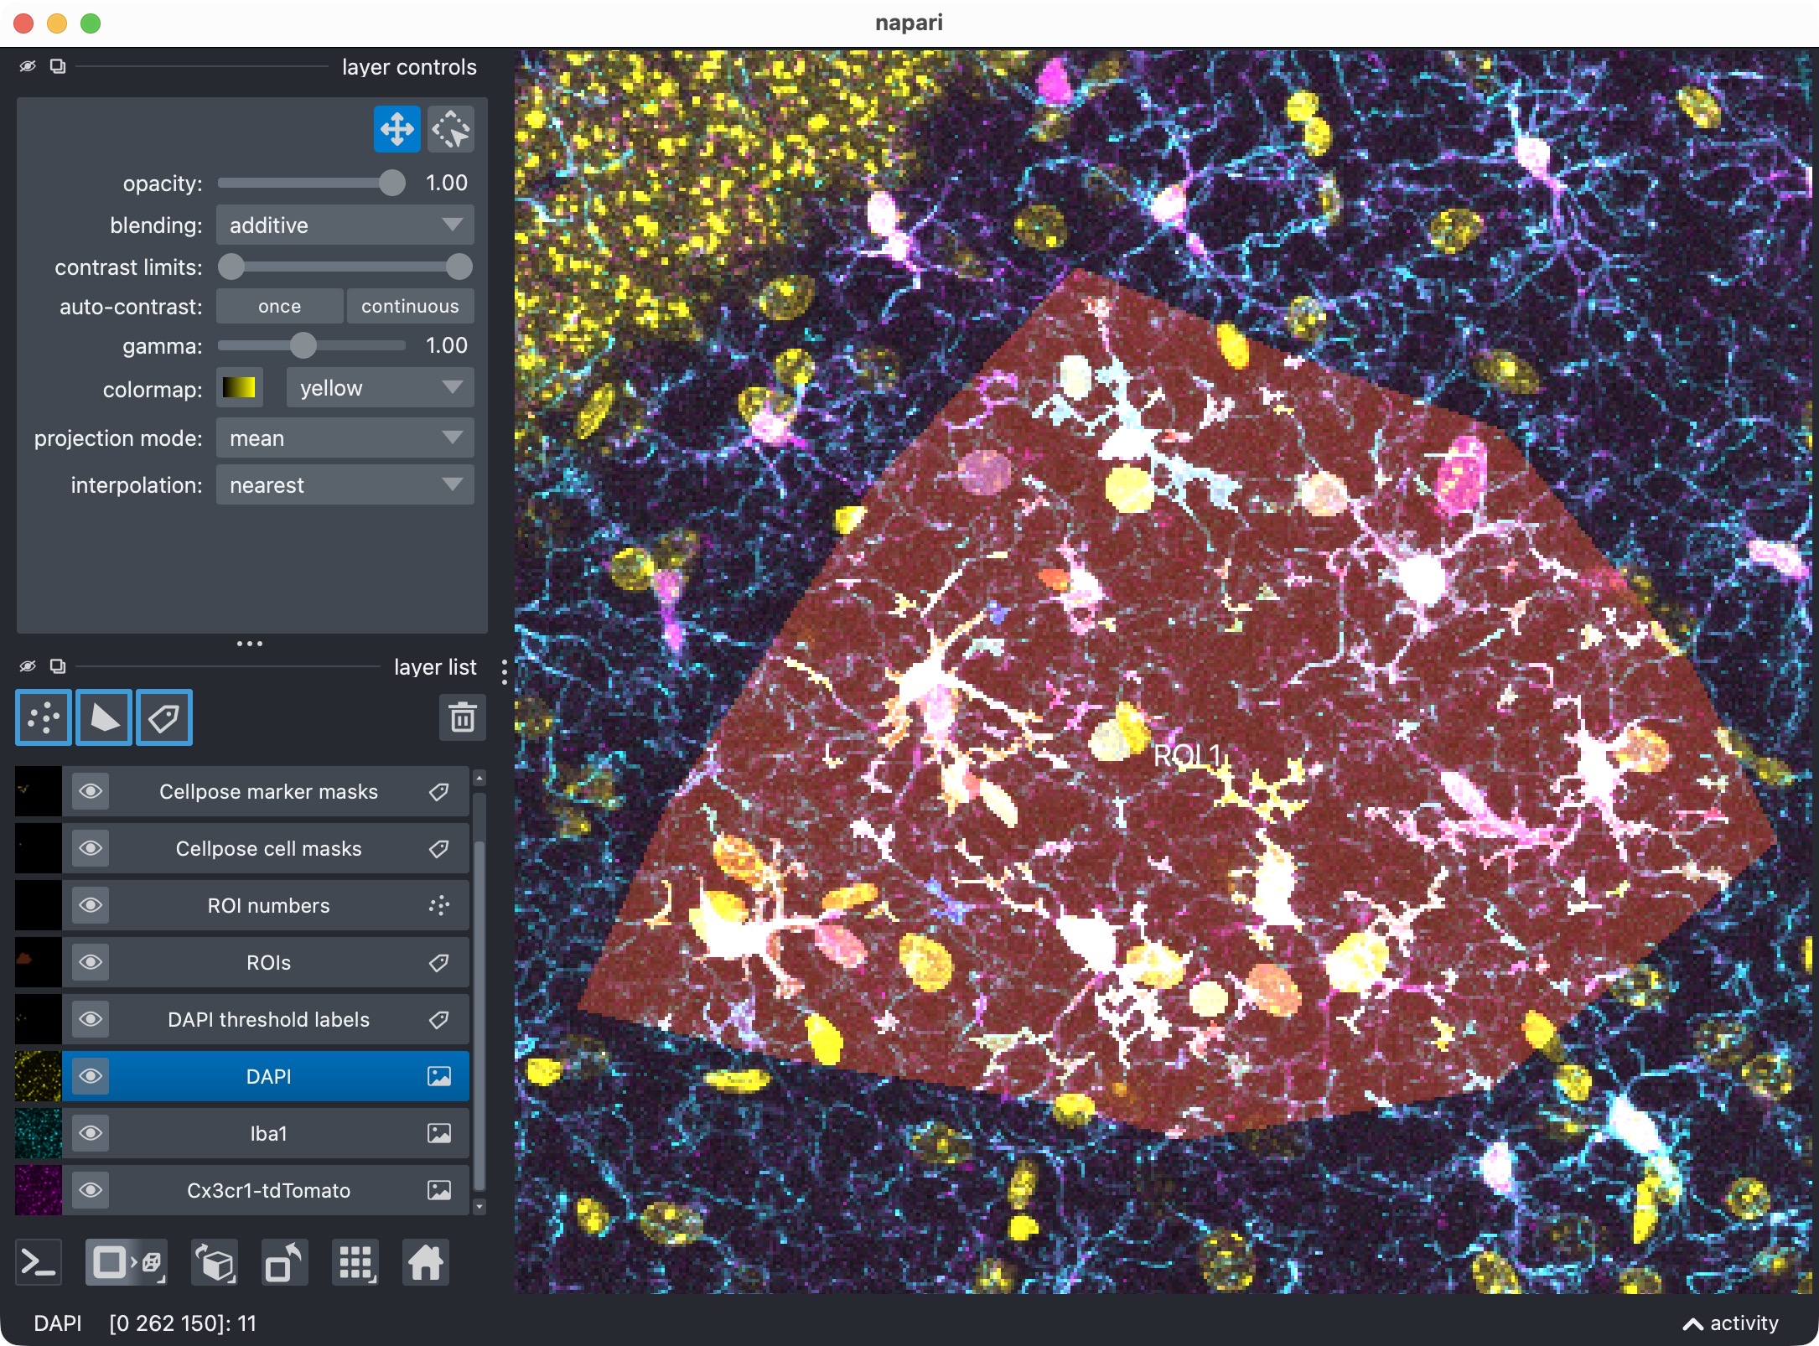This screenshot has height=1346, width=1819.
Task: Click image type icon on Cx3cr1-tdTomato layer
Action: pyautogui.click(x=438, y=1190)
